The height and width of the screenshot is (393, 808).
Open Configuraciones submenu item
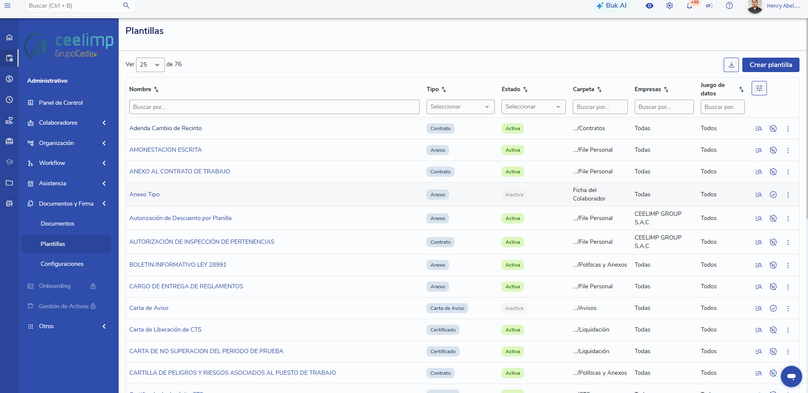coord(62,264)
